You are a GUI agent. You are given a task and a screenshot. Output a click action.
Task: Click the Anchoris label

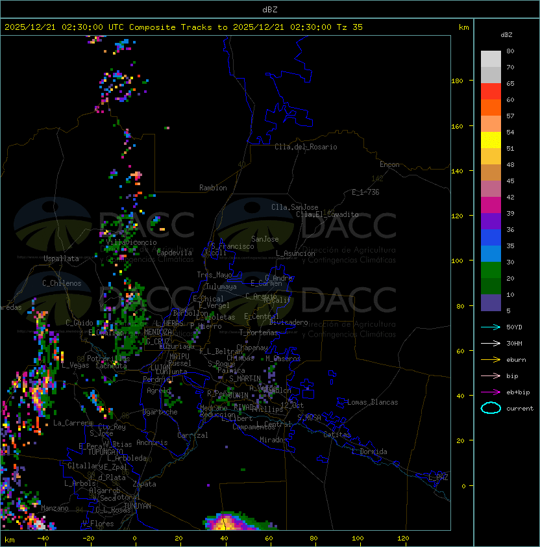pyautogui.click(x=152, y=442)
